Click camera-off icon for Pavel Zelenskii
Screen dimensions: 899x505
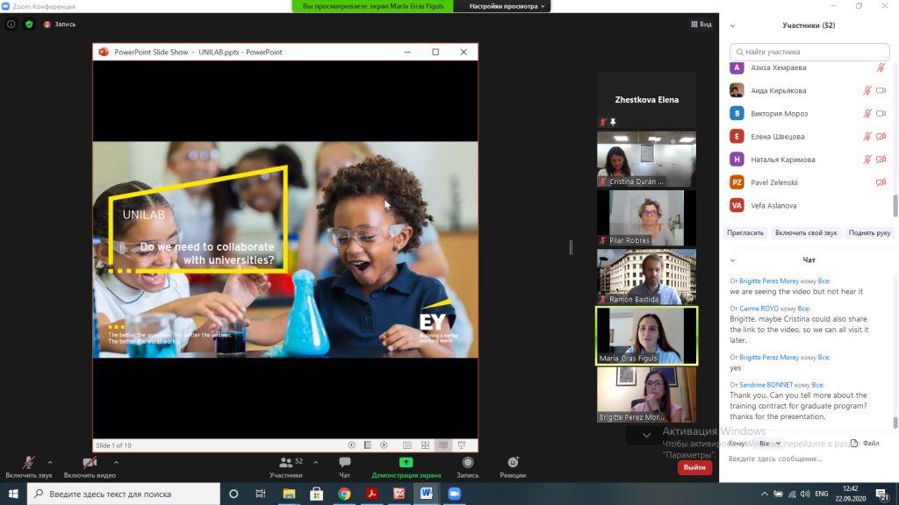tap(881, 182)
